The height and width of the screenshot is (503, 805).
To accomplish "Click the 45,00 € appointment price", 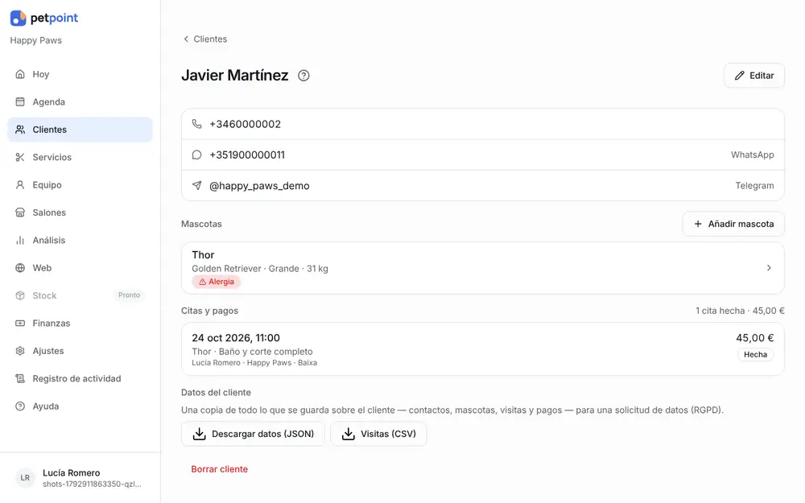I will click(755, 338).
